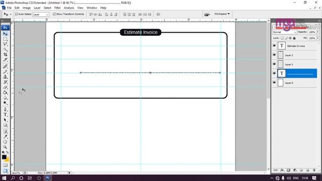Change screen mode from the toolbox

point(6,171)
